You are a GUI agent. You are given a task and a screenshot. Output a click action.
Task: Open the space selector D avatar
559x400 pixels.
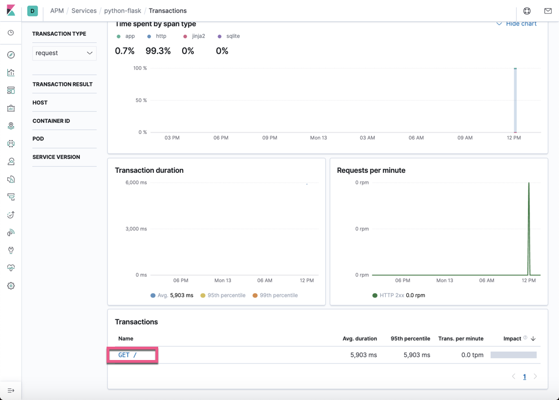(32, 11)
